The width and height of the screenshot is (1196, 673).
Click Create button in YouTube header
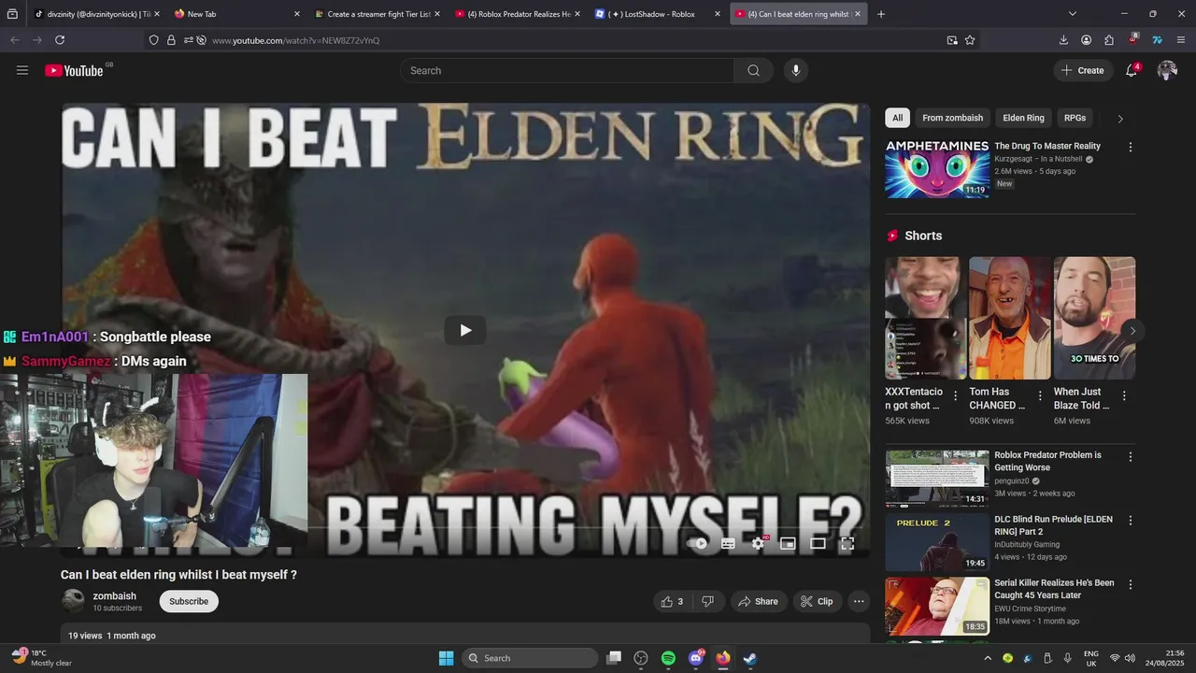coord(1082,70)
